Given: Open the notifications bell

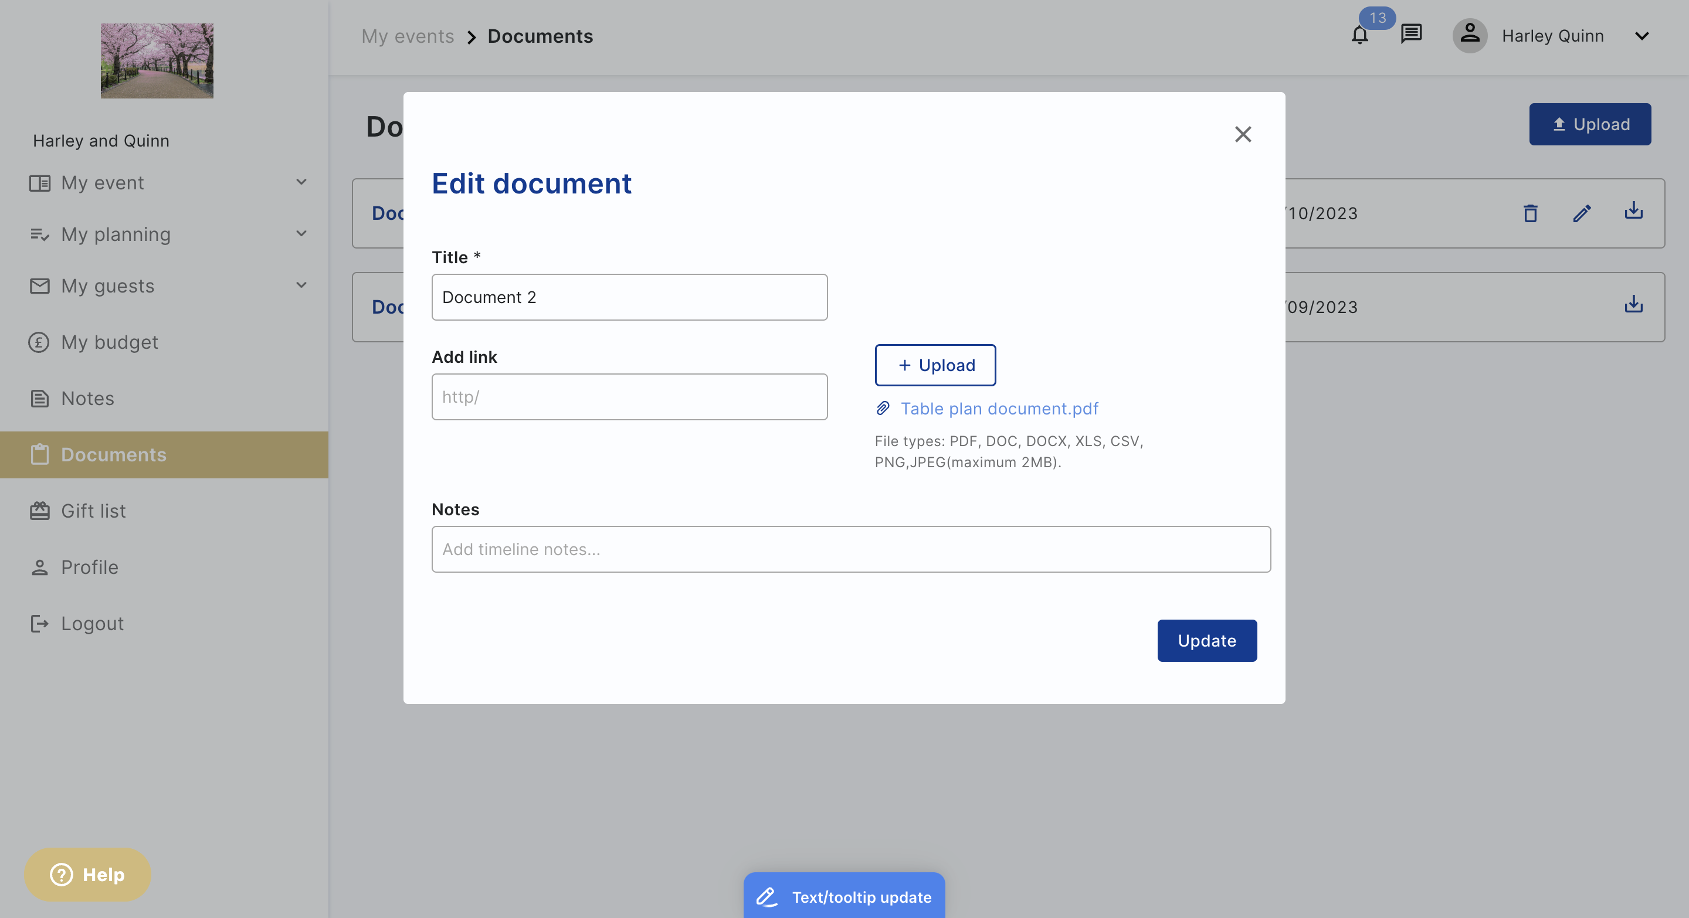Looking at the screenshot, I should tap(1360, 35).
